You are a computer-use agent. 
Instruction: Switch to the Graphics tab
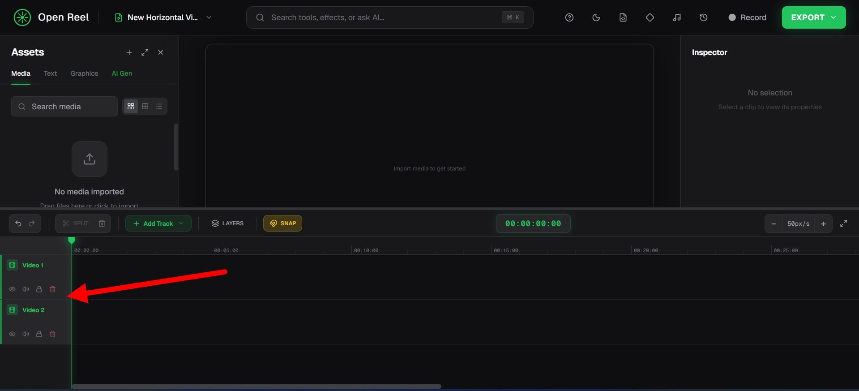click(x=84, y=73)
